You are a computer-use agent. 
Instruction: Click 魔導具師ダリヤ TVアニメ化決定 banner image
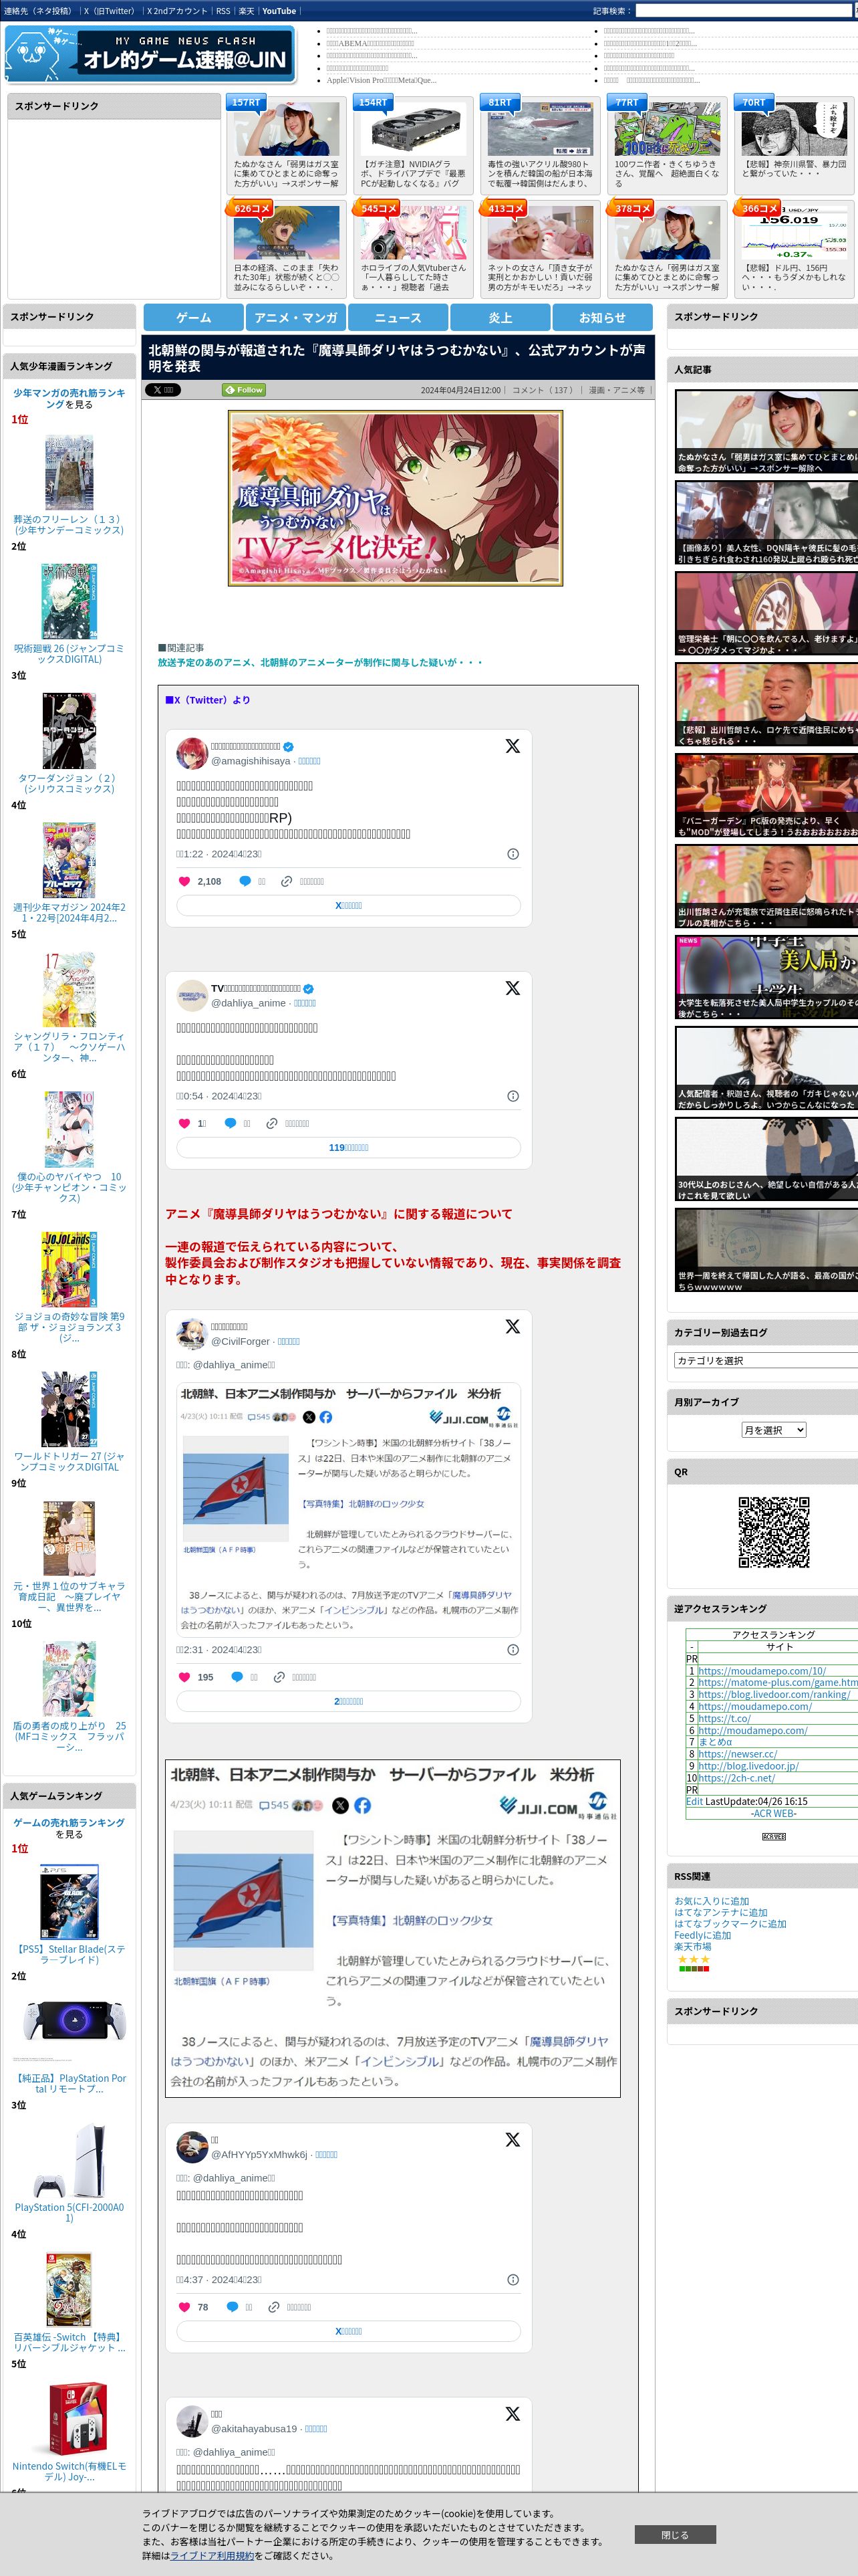point(396,498)
